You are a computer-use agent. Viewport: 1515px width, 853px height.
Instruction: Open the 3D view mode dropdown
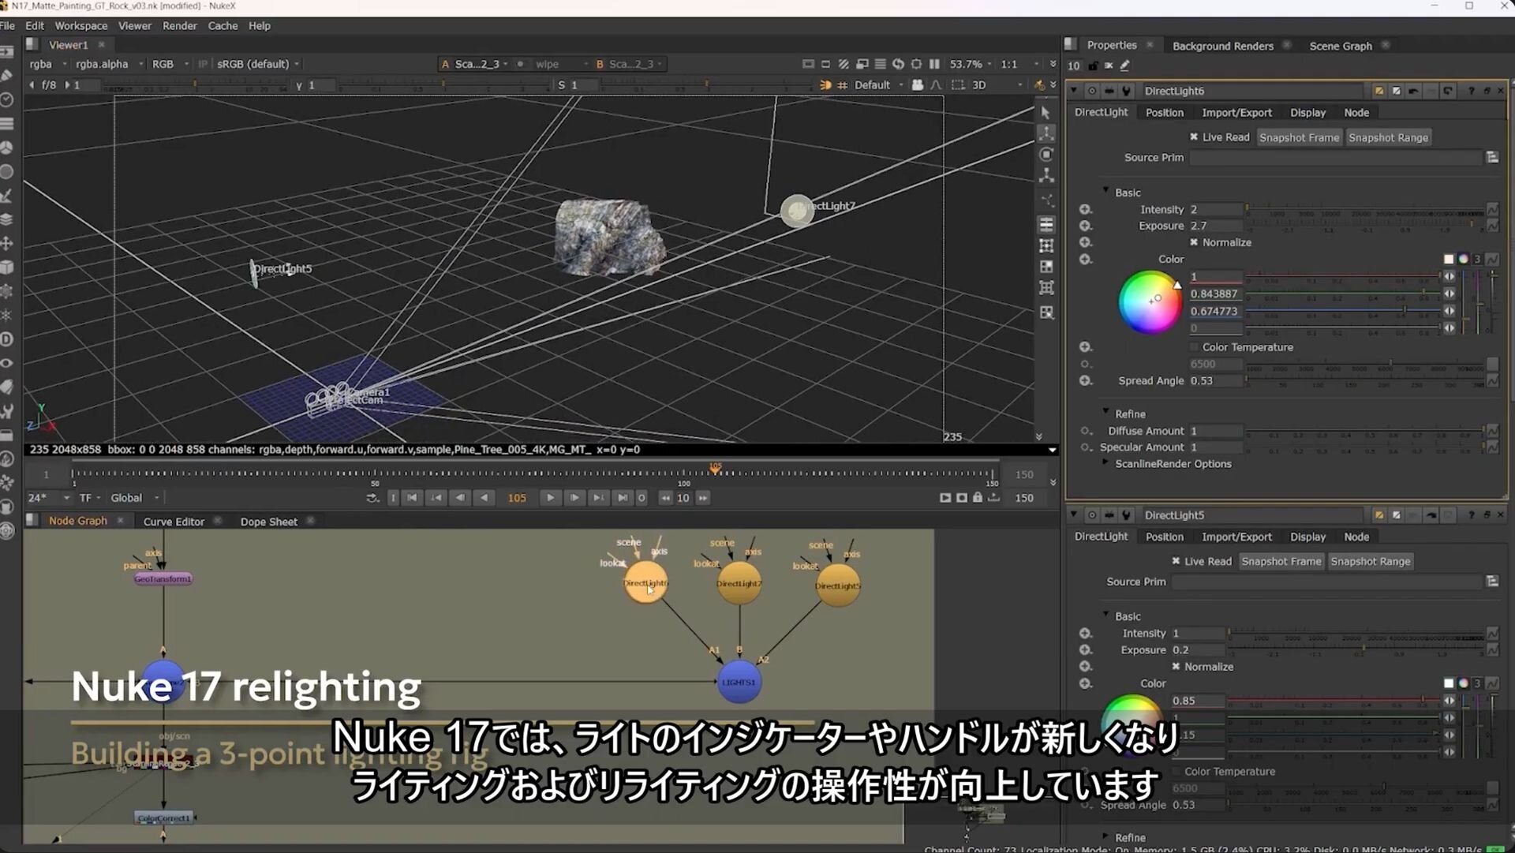997,85
